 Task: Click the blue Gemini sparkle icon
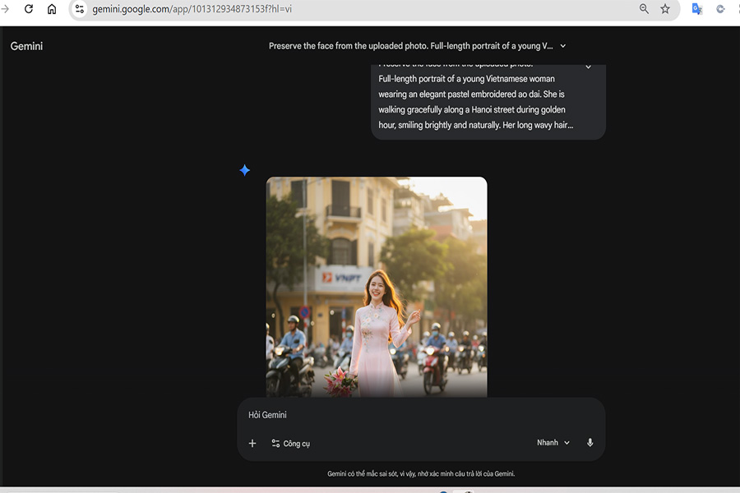(x=244, y=170)
